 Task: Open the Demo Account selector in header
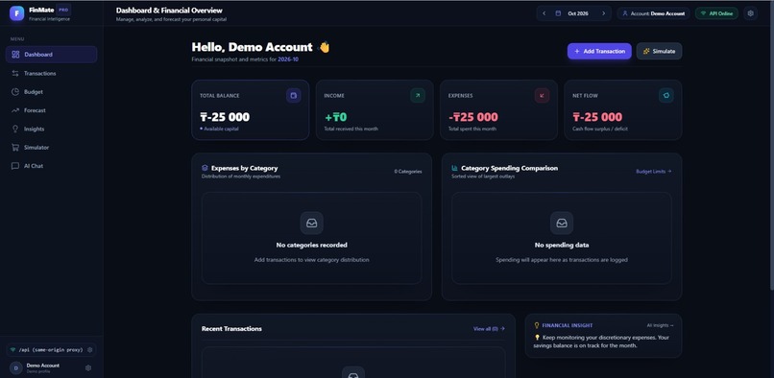point(654,13)
